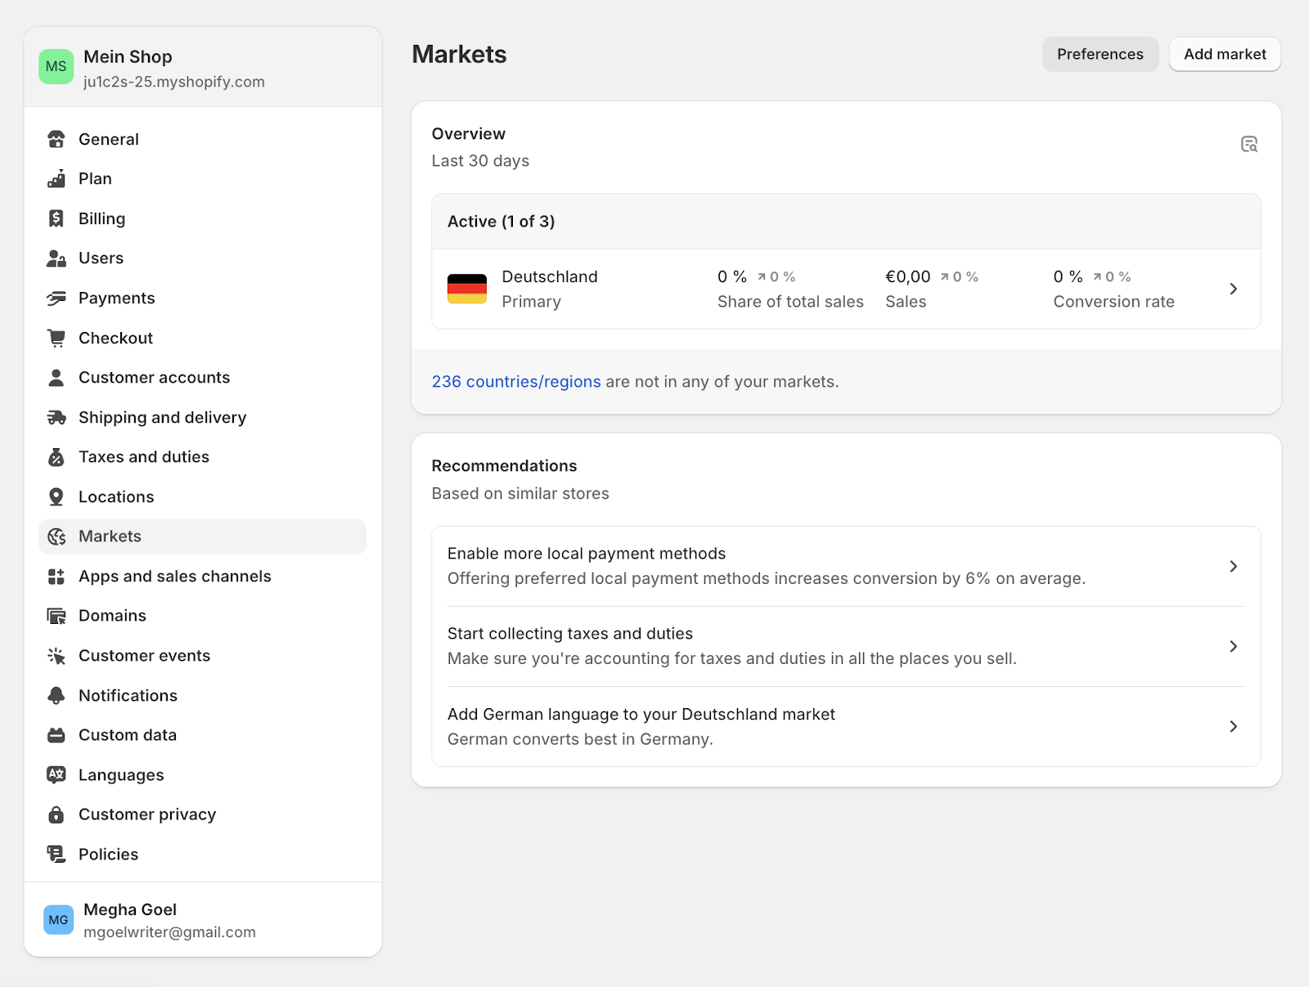This screenshot has height=987, width=1309.
Task: Click the German flag thumbnail
Action: coord(467,289)
